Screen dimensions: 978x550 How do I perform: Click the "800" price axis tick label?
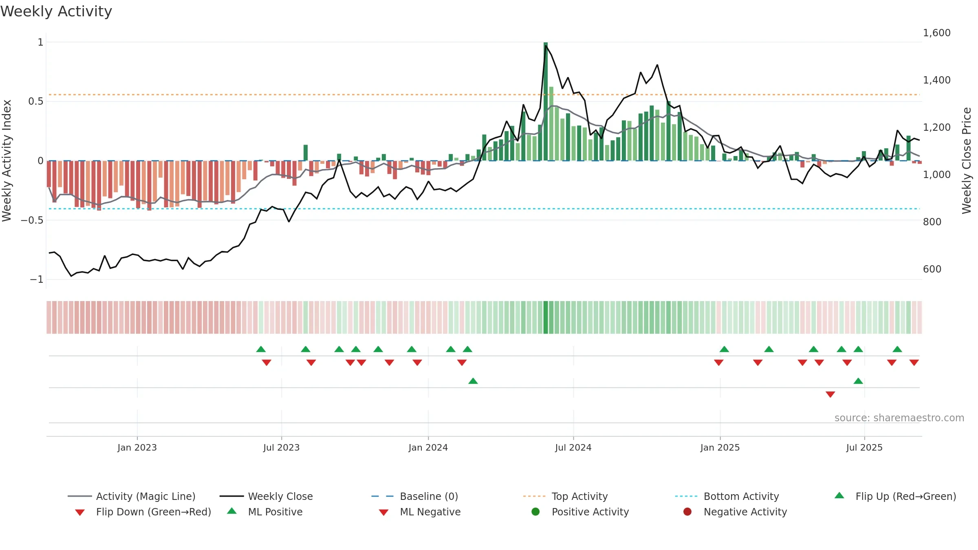click(932, 222)
